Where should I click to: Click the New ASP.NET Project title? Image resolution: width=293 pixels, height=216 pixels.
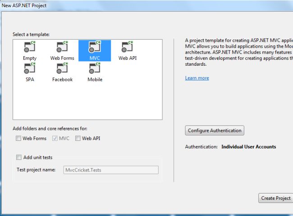click(24, 5)
